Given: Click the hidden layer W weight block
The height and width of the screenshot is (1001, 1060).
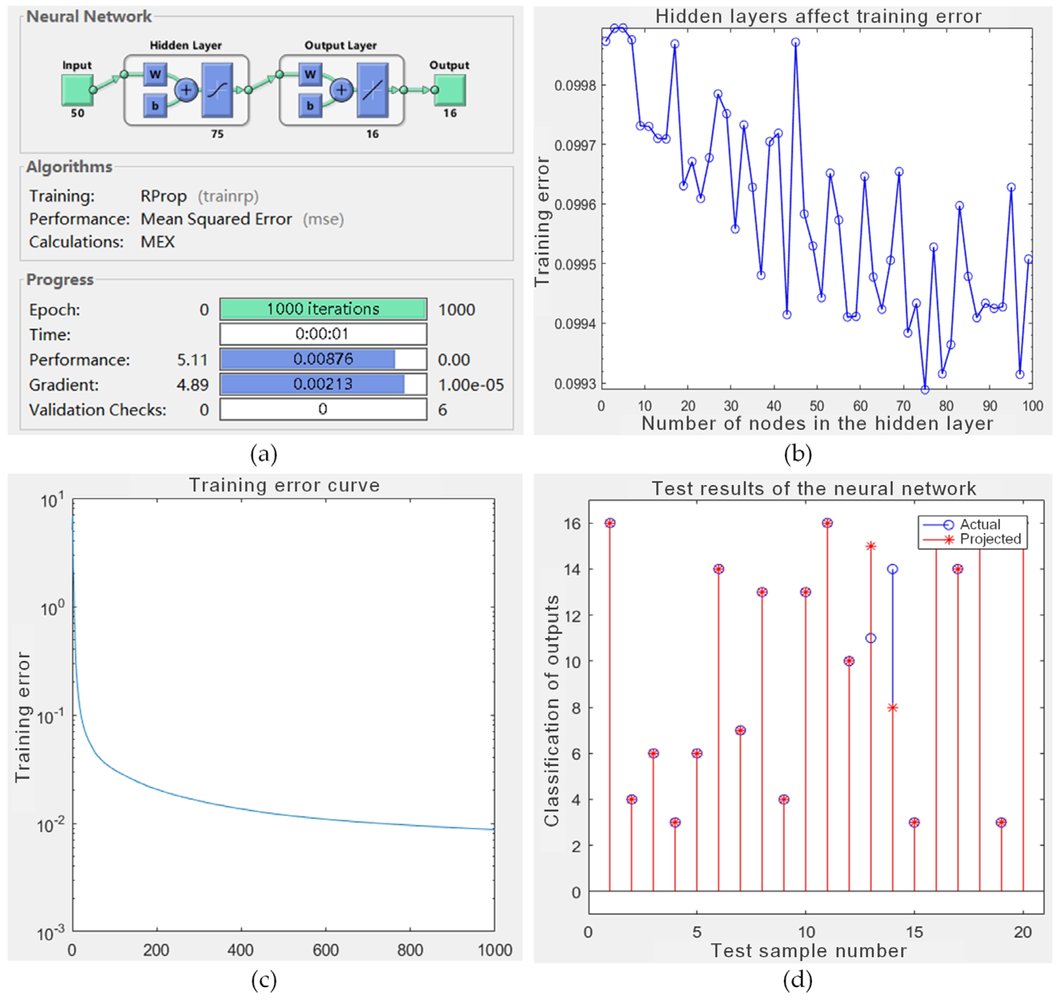Looking at the screenshot, I should pos(155,74).
